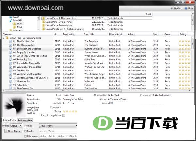Click the Filenames pattern input field
Image resolution: width=196 pixels, height=141 pixels.
click(58, 136)
